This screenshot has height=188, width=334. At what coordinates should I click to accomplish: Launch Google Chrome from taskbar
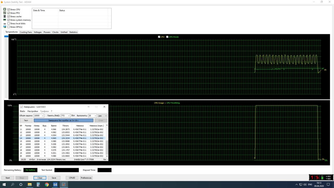pyautogui.click(x=47, y=184)
